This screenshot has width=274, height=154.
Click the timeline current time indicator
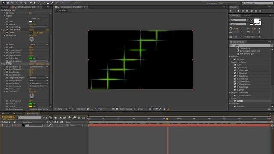(167, 119)
